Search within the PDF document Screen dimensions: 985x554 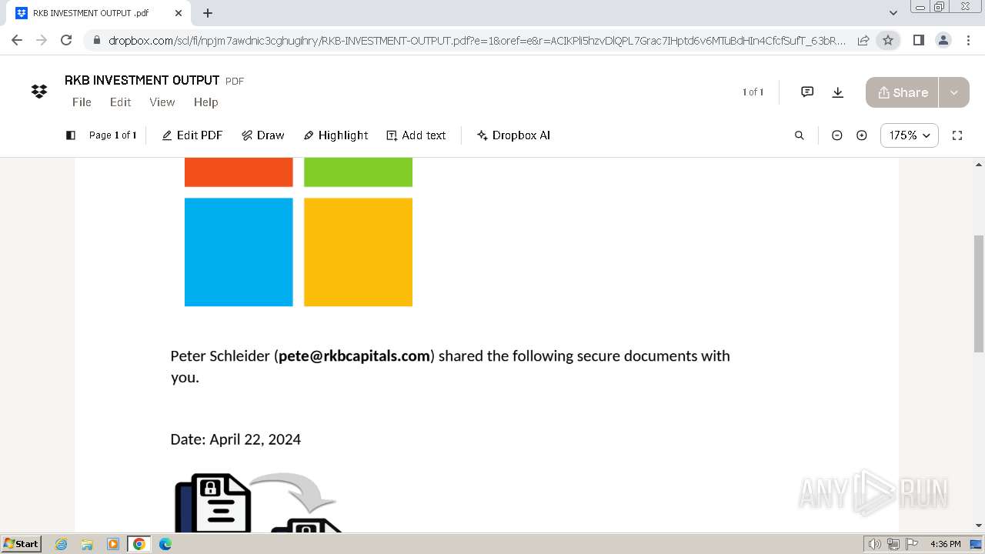tap(800, 135)
